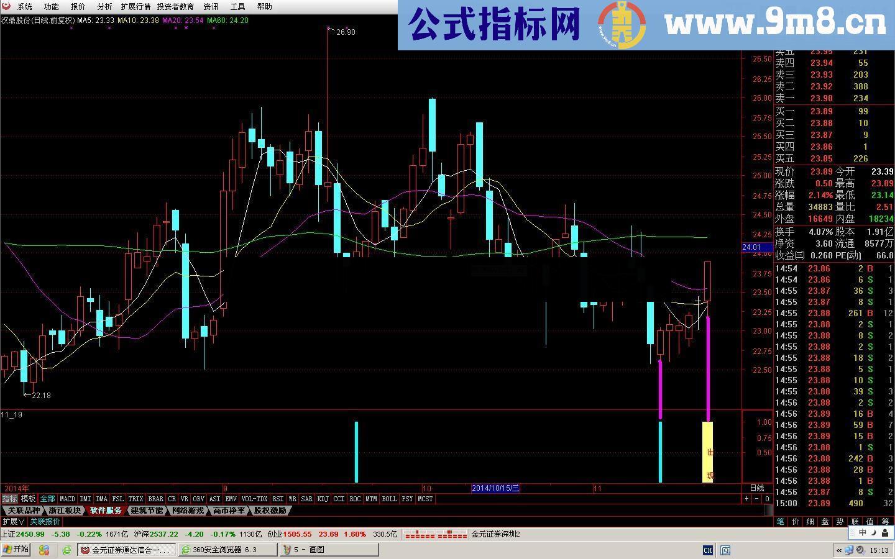This screenshot has width=895, height=559.
Task: Click the person icon in the notification tray
Action: point(884,532)
